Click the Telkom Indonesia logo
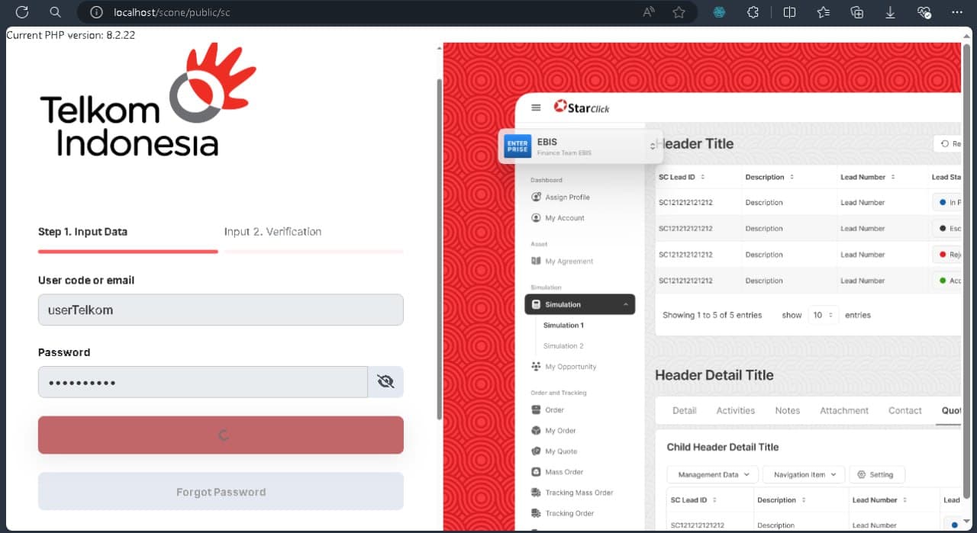 (x=147, y=100)
